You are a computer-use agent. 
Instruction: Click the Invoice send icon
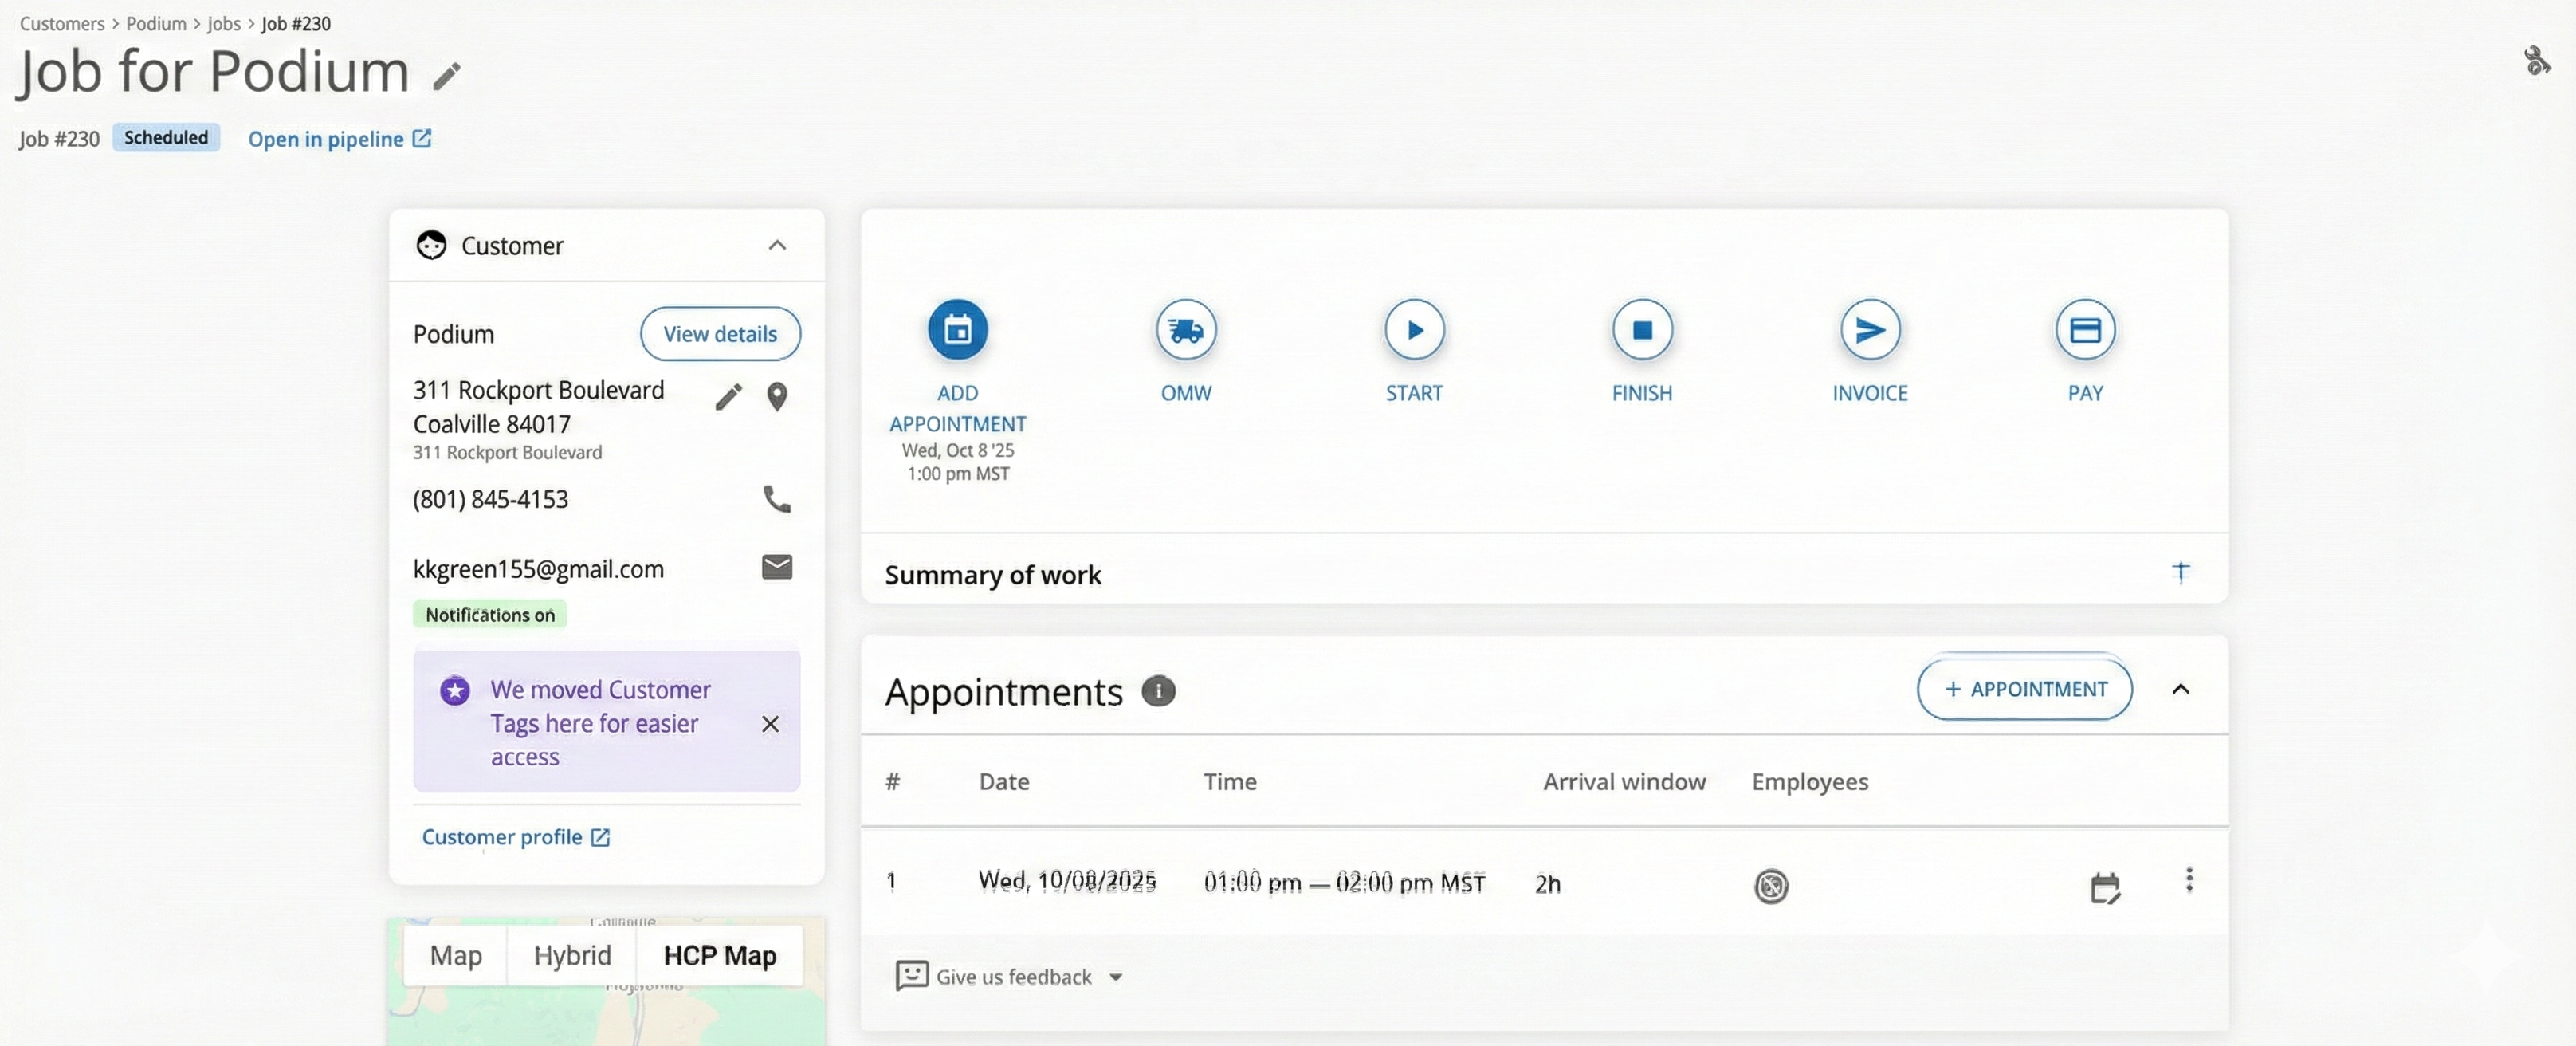click(1869, 329)
